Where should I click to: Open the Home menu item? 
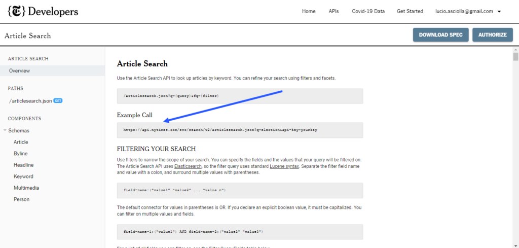(309, 11)
